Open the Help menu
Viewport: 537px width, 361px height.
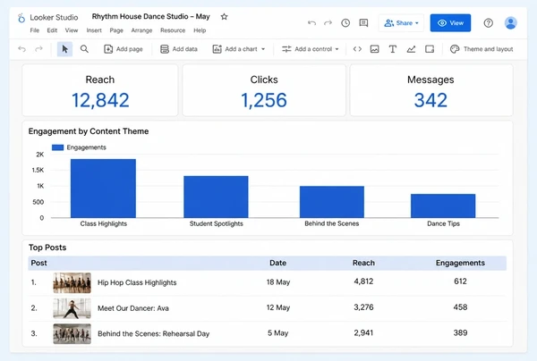[200, 30]
